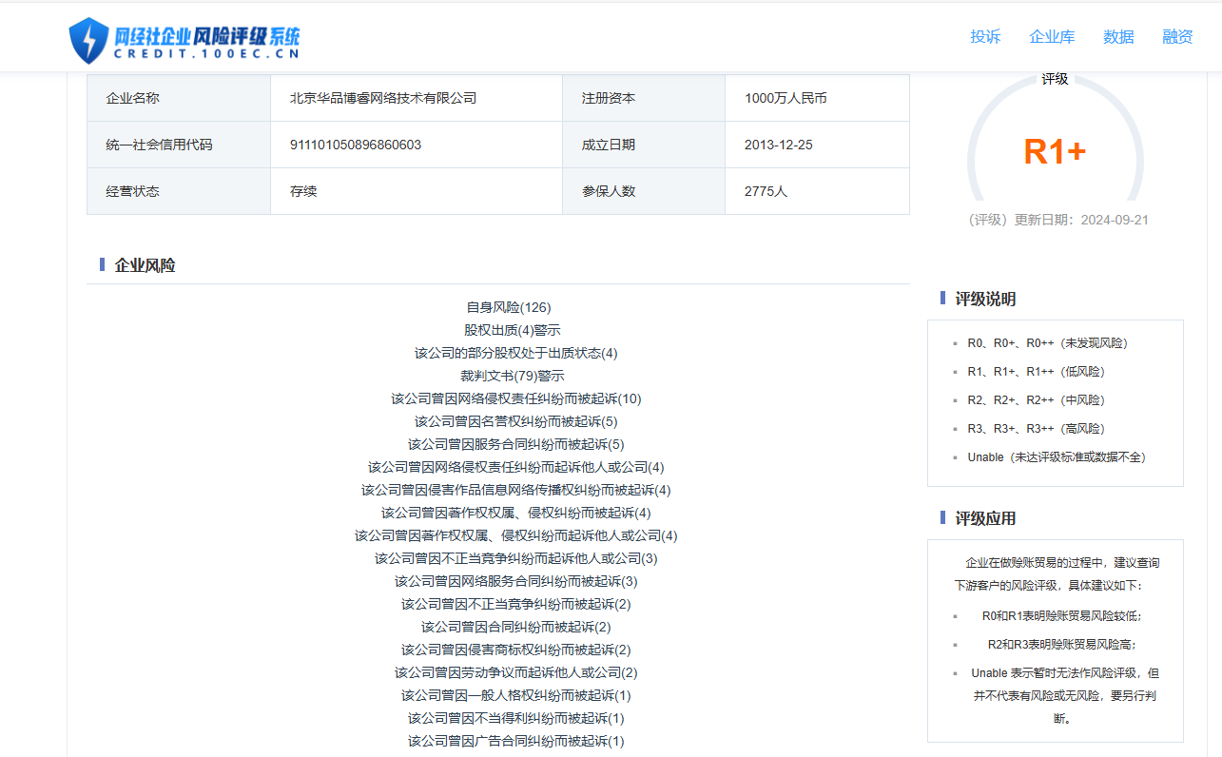Click the 评级说明 section heading
1222x757 pixels.
(985, 299)
